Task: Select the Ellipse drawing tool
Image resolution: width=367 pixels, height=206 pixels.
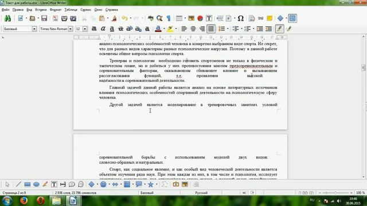Action: (x=36, y=184)
